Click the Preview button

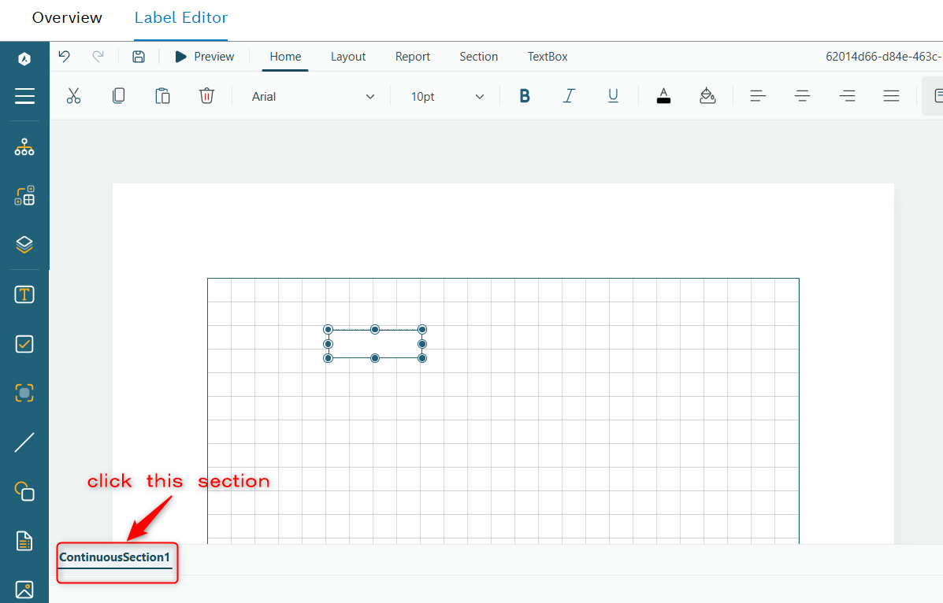pyautogui.click(x=205, y=57)
